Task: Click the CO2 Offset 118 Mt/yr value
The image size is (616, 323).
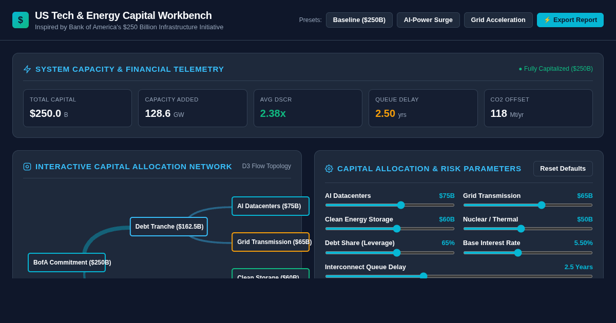Action: pyautogui.click(x=507, y=113)
